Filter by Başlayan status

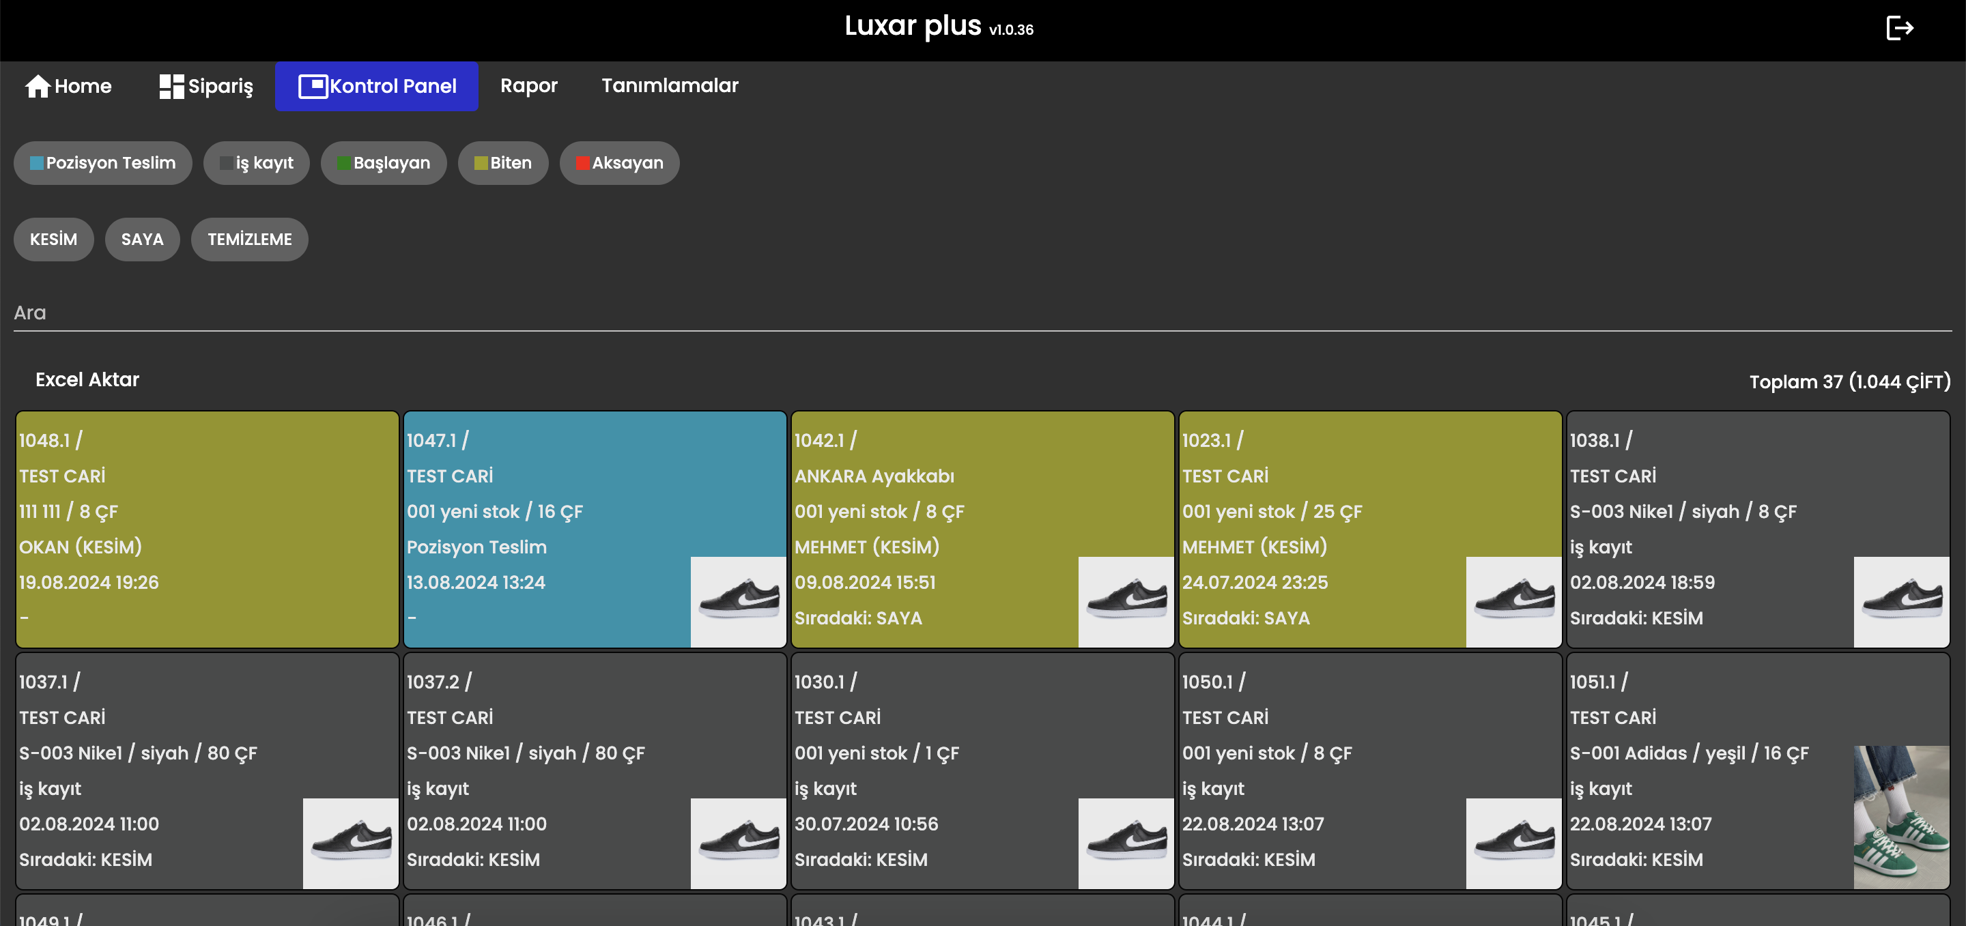point(384,163)
